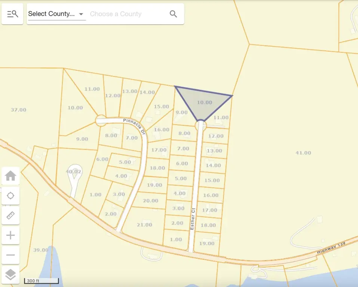Select the large parcel labeled 41.00
358x287 pixels.
(303, 152)
